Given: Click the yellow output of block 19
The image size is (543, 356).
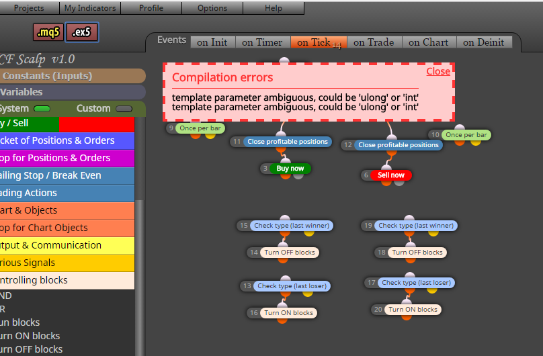Looking at the screenshot, I should (433, 233).
